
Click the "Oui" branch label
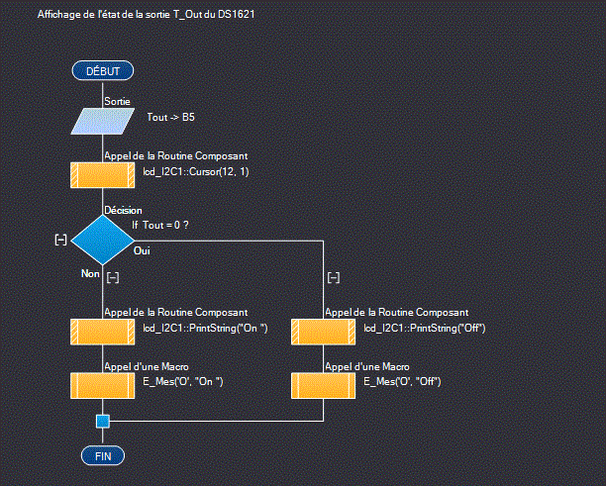pyautogui.click(x=142, y=251)
